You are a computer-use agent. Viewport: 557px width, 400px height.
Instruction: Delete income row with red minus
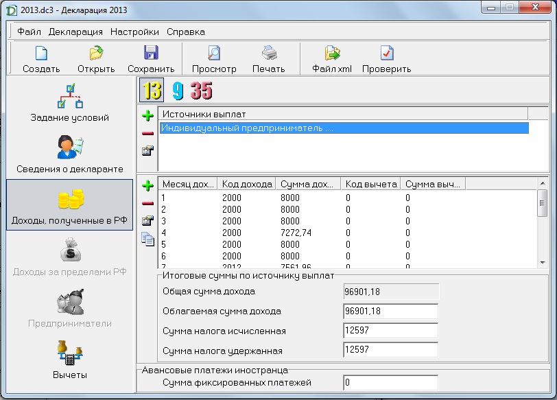(147, 204)
